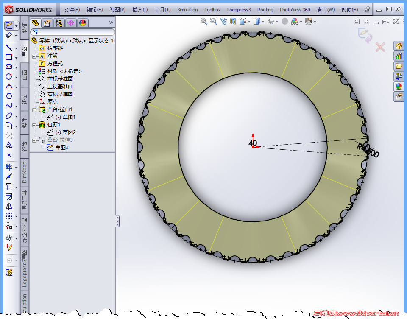
Task: Select the Offset Entities tool
Action: click(9, 196)
